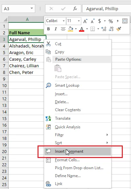The image size is (131, 189).
Task: Click the Insert Function fx button
Action: (75, 9)
